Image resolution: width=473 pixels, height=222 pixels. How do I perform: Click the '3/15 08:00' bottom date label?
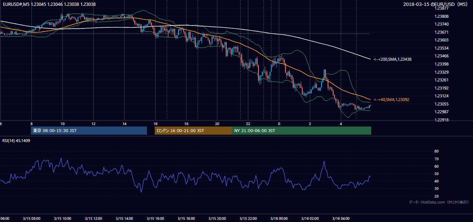tap(31, 218)
